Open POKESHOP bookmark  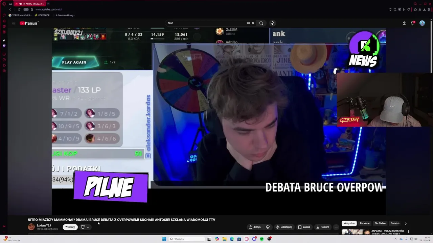(42, 15)
